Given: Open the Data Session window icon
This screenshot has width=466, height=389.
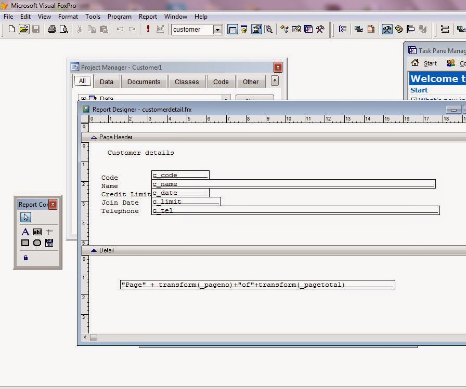Looking at the screenshot, I should 244,29.
